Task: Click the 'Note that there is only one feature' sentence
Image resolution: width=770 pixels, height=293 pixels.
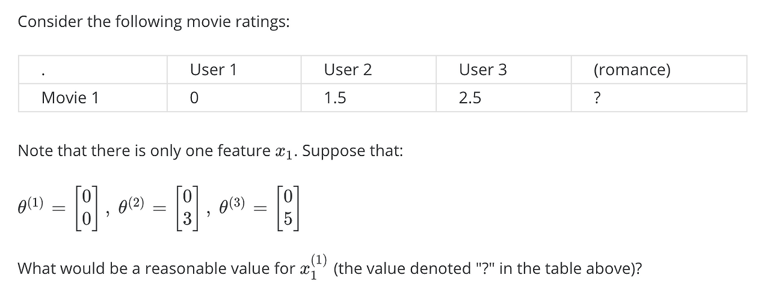Action: point(211,151)
